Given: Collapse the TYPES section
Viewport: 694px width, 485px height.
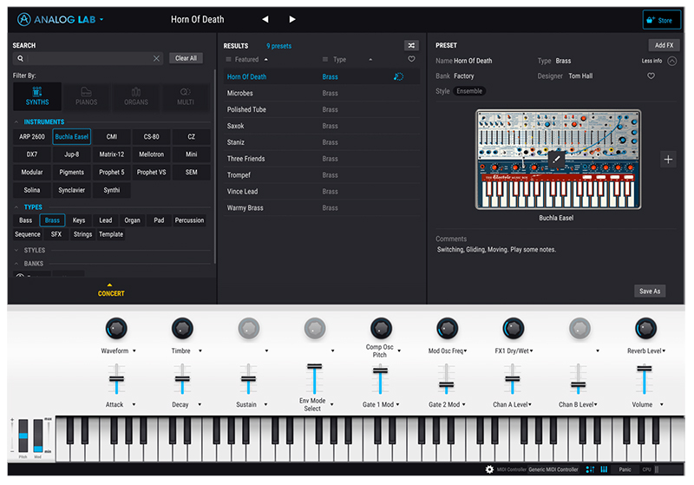Looking at the screenshot, I should click(16, 207).
